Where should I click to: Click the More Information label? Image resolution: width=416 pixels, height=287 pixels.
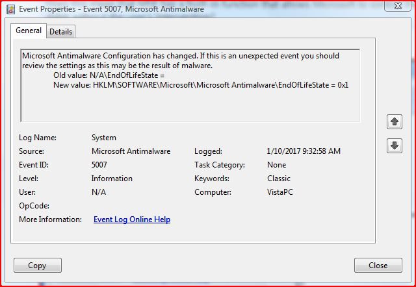click(x=51, y=219)
